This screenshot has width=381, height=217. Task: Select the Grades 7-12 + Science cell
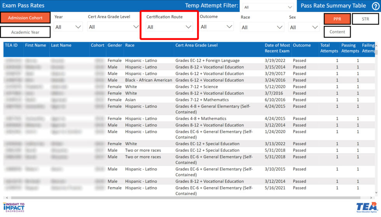click(x=196, y=87)
